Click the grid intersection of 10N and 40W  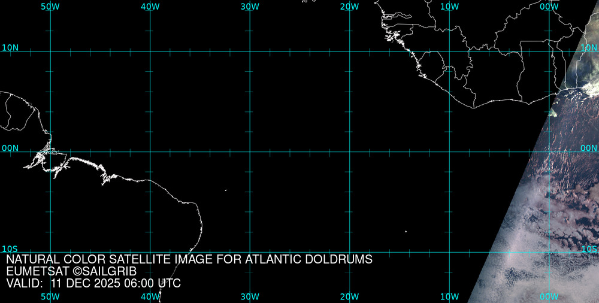[x=150, y=51]
